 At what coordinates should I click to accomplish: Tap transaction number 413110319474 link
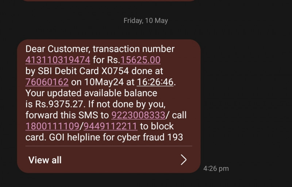coord(58,60)
